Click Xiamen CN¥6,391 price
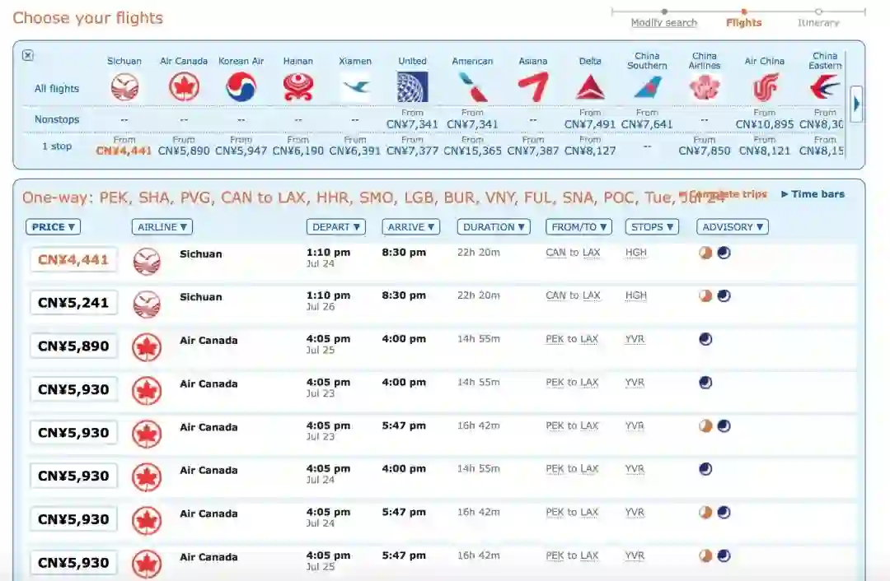 click(x=354, y=151)
